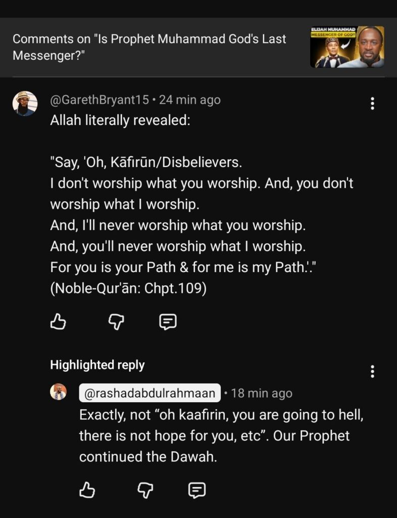Visit the @GarethBryant15 channel via username

pos(100,100)
